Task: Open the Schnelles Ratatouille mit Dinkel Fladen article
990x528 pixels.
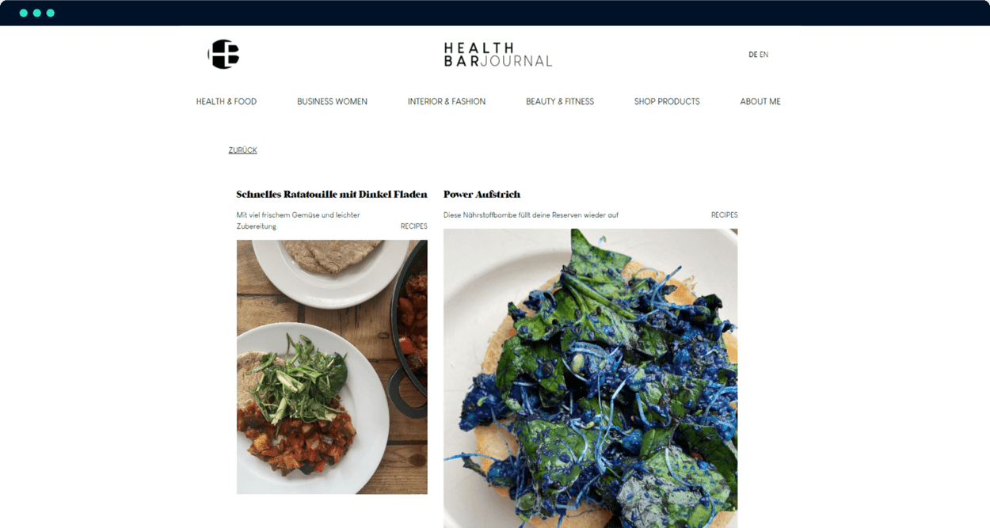Action: tap(332, 194)
